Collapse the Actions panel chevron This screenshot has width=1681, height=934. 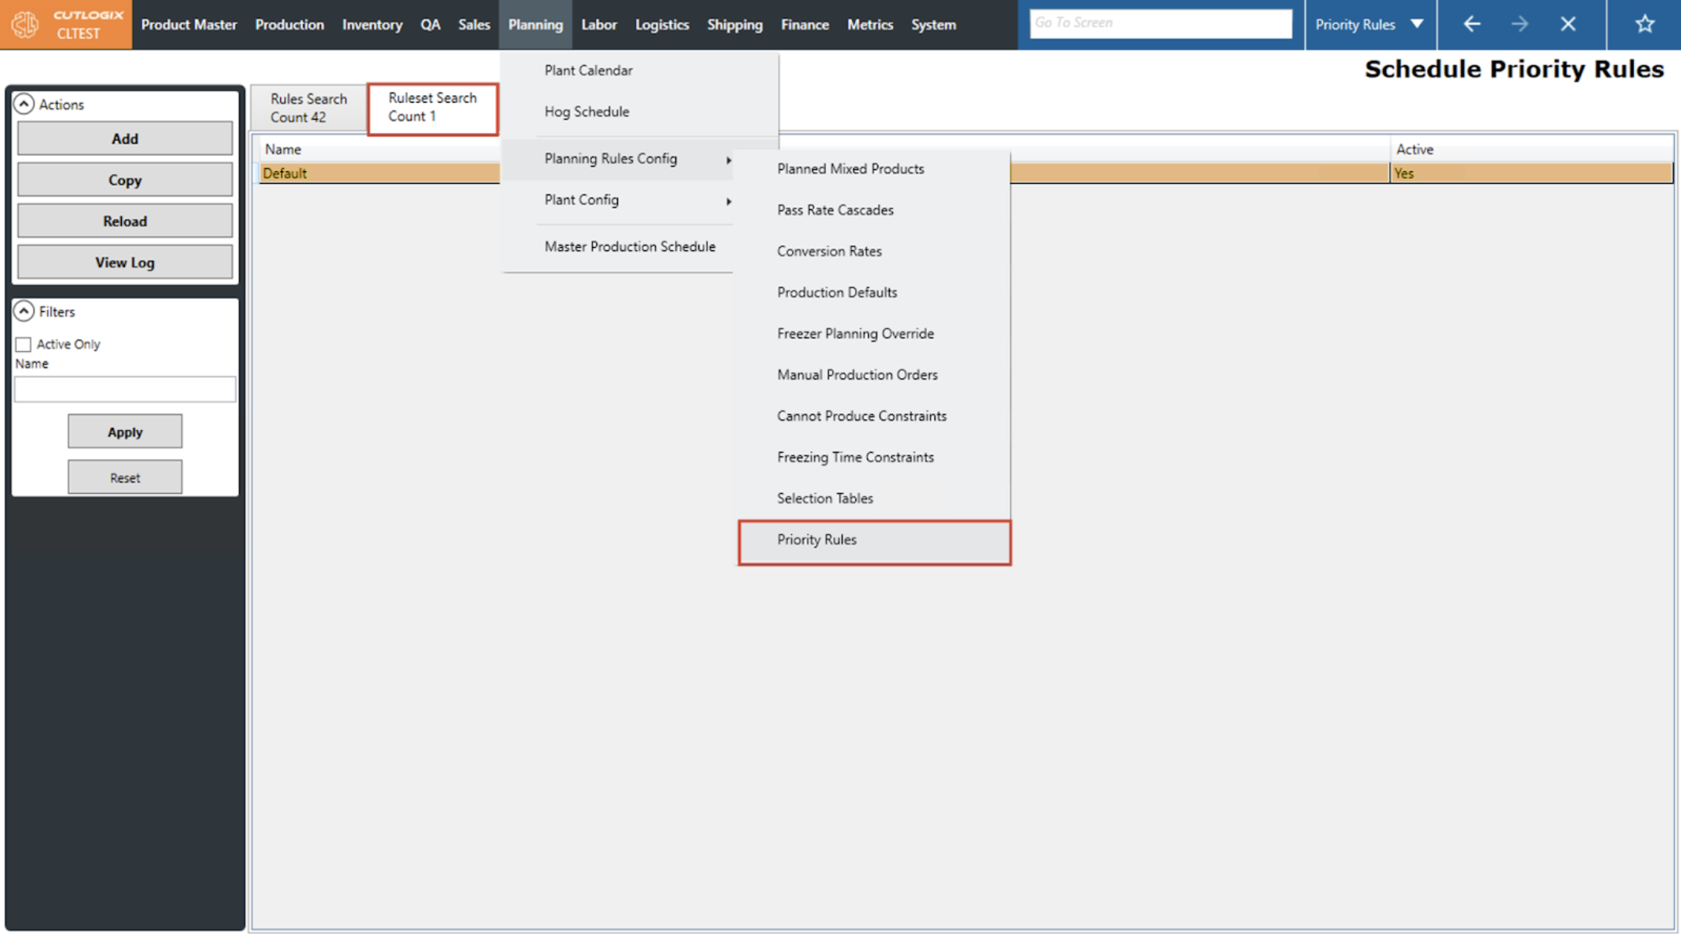click(x=24, y=103)
